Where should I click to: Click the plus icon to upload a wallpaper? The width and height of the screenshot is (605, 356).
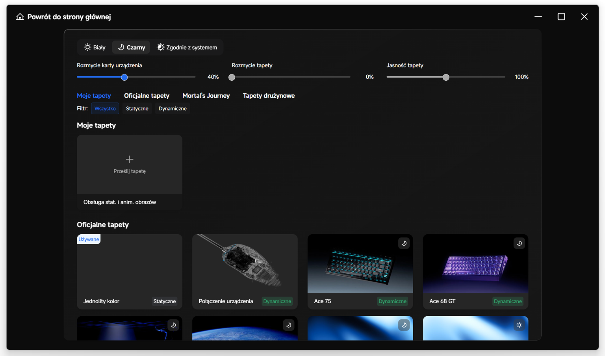tap(130, 159)
